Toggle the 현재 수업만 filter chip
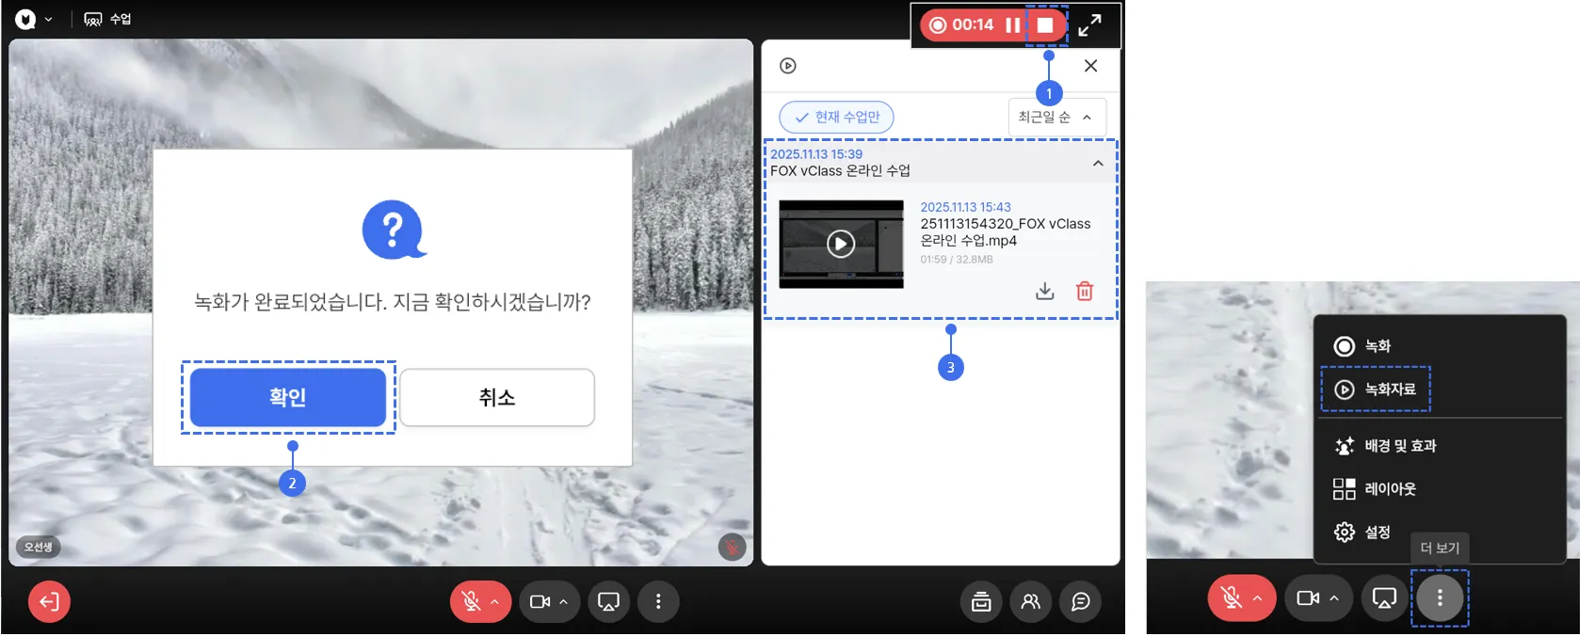Image resolution: width=1580 pixels, height=636 pixels. pos(836,118)
